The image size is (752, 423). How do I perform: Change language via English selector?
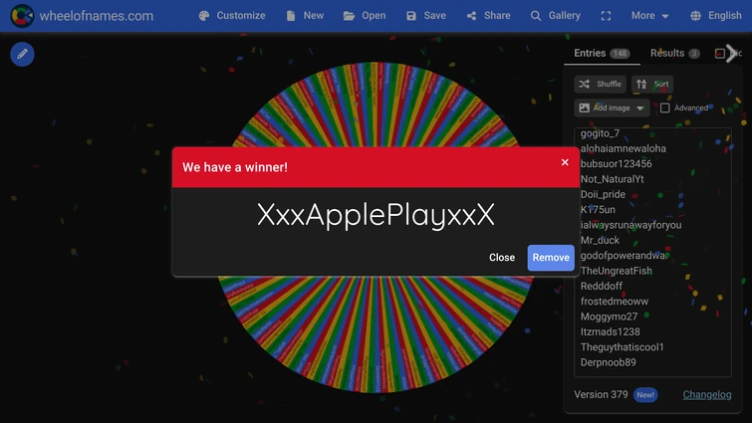716,16
